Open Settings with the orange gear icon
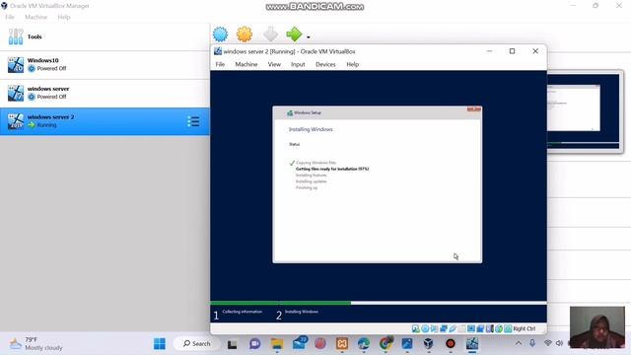This screenshot has width=631, height=355. pos(245,35)
